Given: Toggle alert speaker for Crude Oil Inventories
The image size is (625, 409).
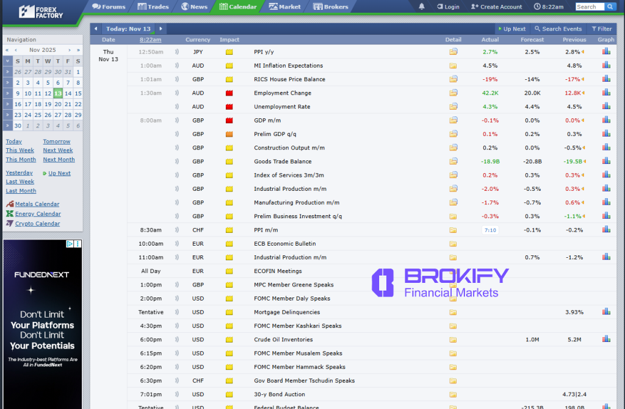Looking at the screenshot, I should click(177, 340).
